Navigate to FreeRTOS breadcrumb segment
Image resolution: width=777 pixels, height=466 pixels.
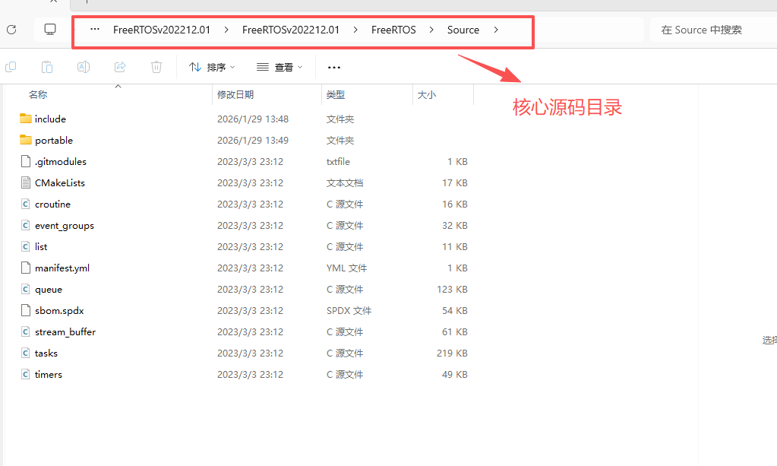coord(393,30)
